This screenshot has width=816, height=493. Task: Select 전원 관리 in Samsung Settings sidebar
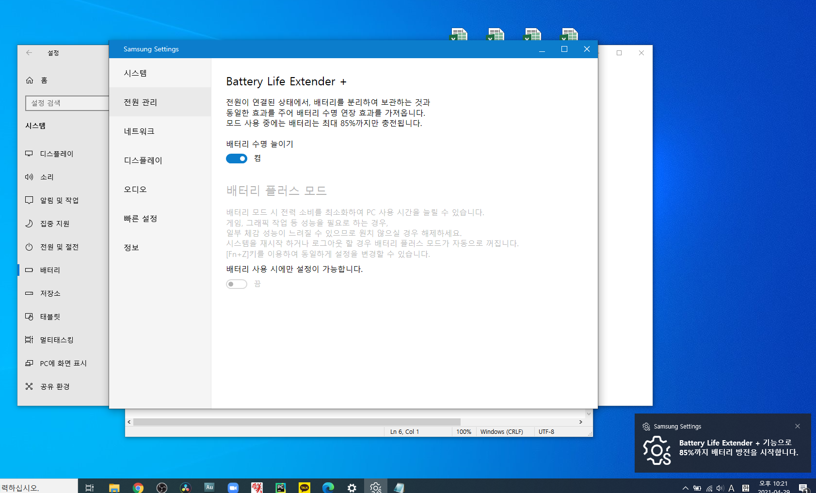pos(160,102)
